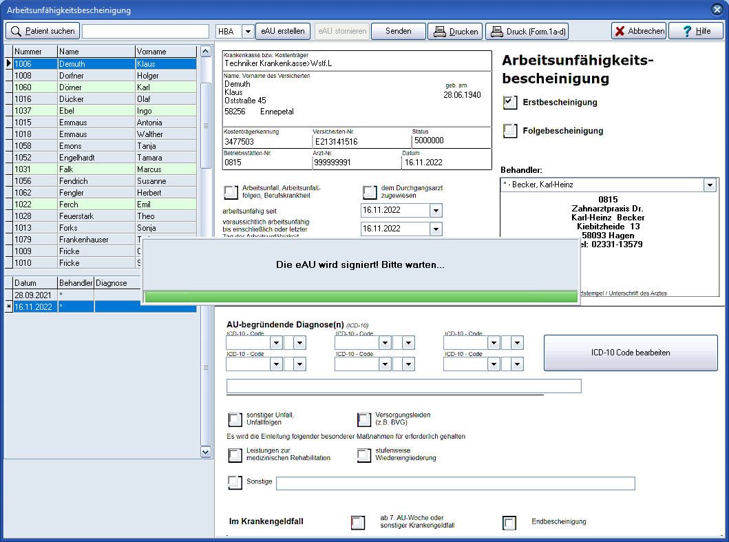Expand the Behandler dropdown

tap(710, 185)
